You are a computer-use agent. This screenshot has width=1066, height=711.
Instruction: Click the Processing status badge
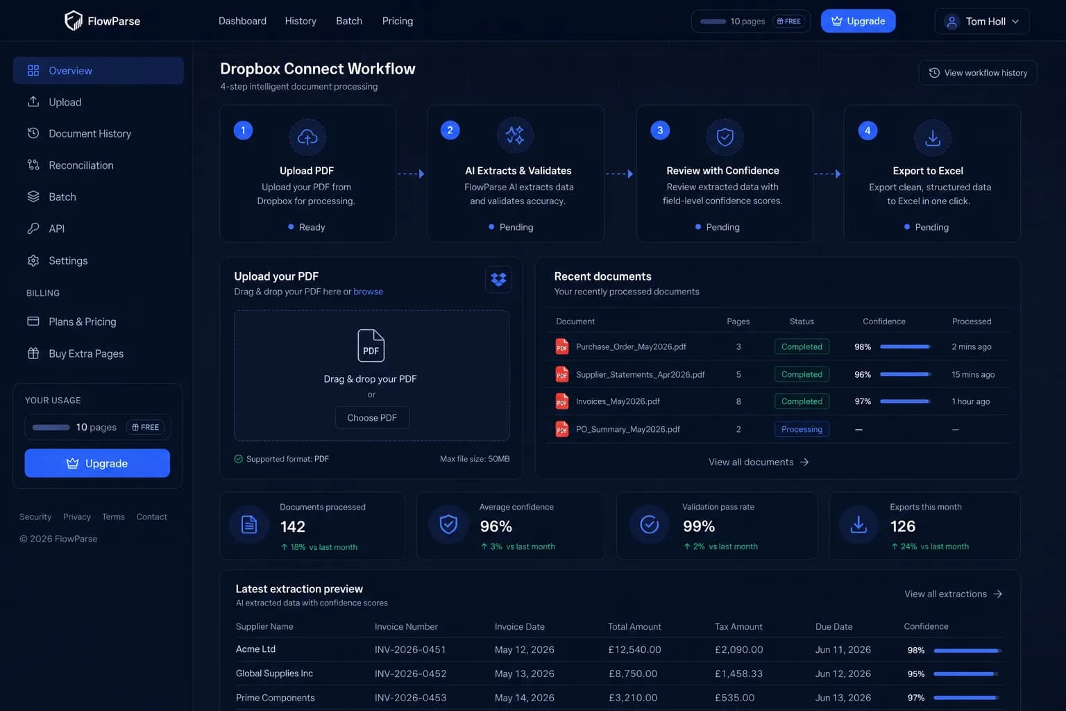coord(802,429)
